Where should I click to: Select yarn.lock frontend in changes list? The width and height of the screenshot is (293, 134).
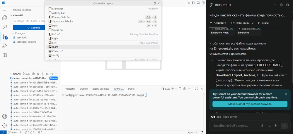coord(35,42)
